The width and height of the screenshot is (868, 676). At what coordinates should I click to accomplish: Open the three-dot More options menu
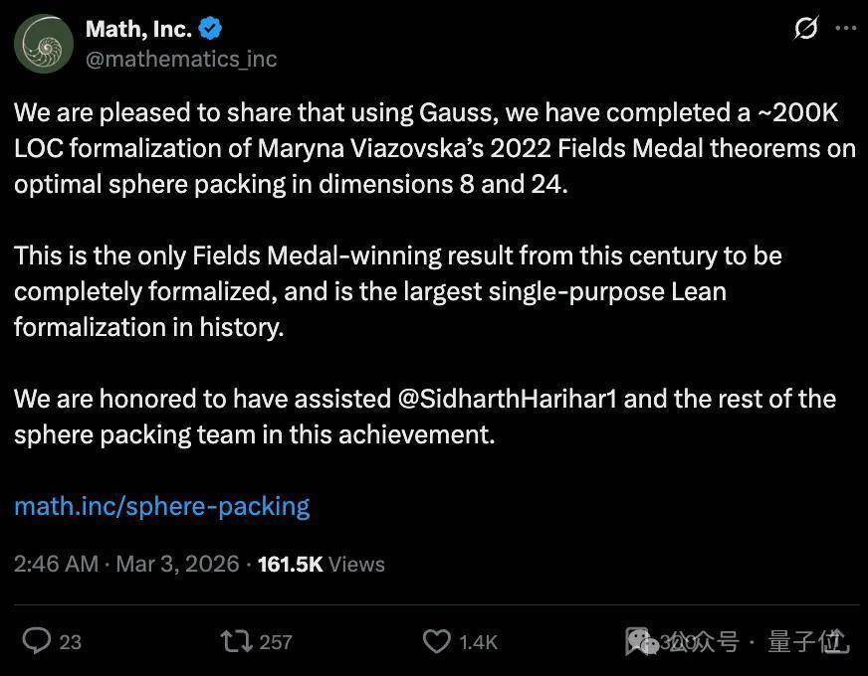tap(844, 30)
